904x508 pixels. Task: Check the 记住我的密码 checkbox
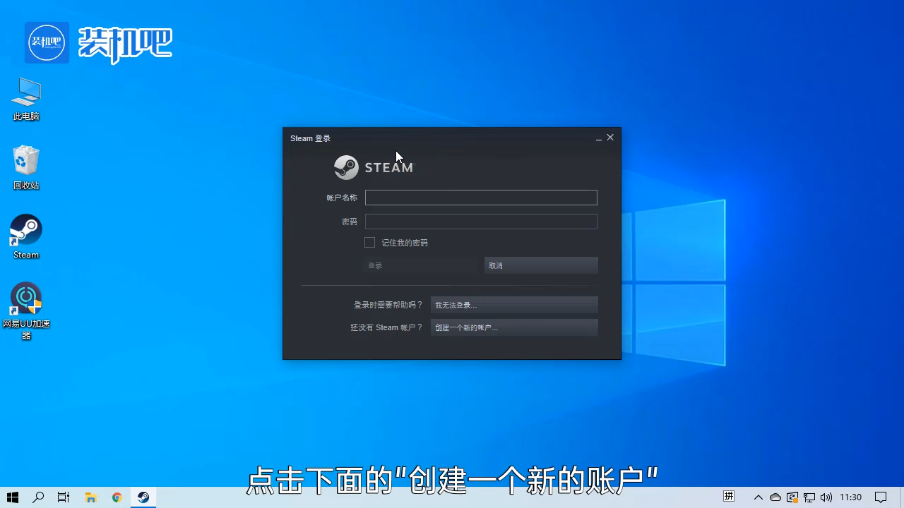[369, 242]
